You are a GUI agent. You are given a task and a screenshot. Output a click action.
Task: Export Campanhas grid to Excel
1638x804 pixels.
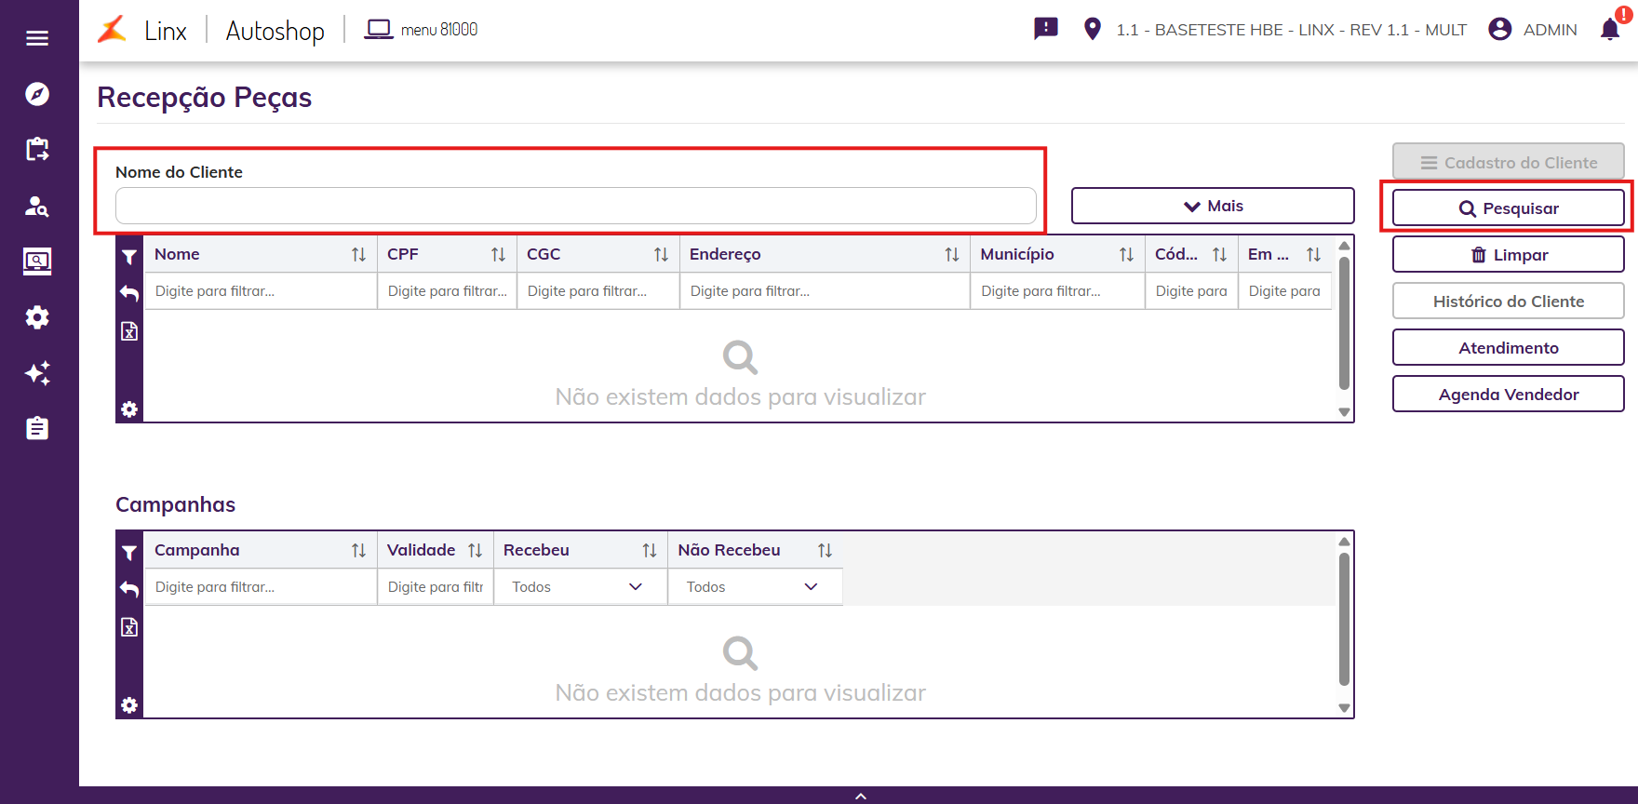pos(129,627)
